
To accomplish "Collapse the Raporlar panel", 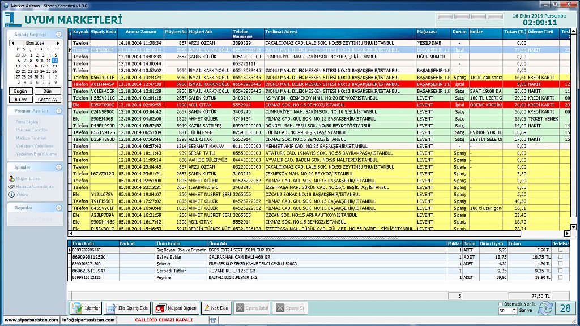I will click(58, 208).
